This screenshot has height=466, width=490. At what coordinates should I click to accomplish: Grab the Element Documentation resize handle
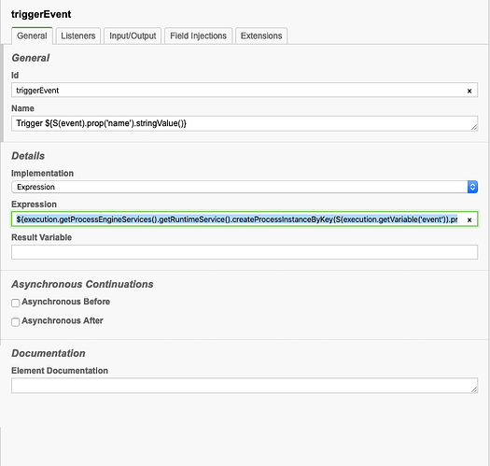click(x=474, y=389)
